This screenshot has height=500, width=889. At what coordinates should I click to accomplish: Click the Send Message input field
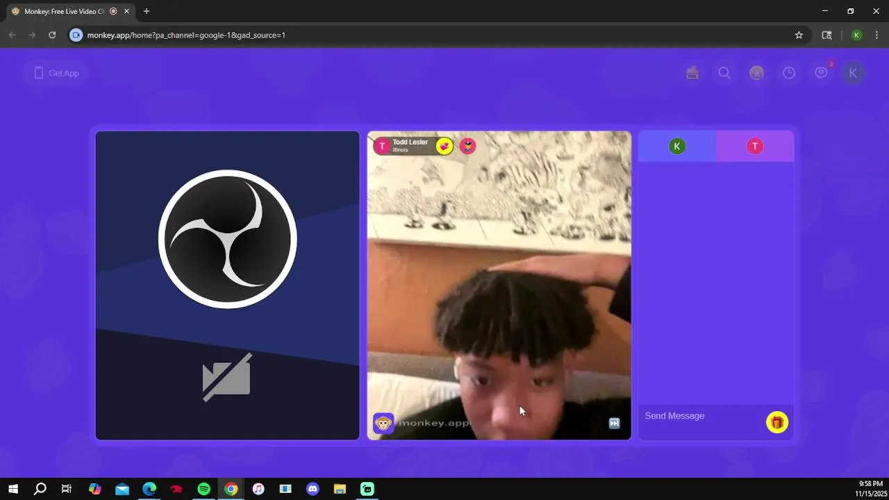(x=701, y=416)
